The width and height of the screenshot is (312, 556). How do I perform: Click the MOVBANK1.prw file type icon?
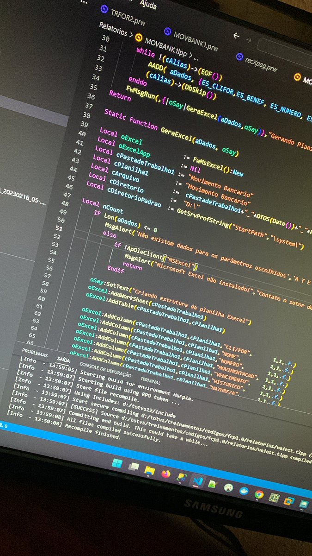(167, 32)
